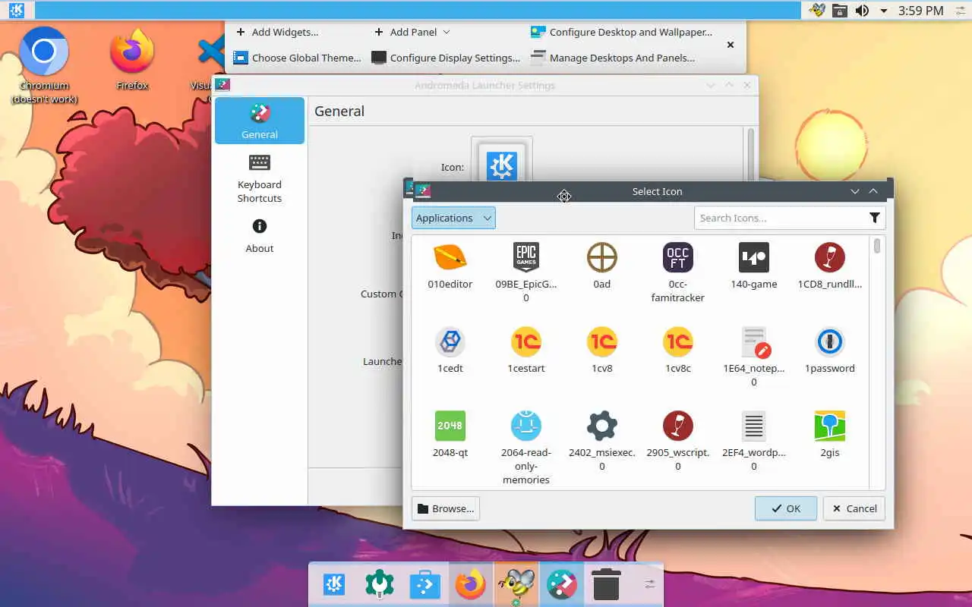The height and width of the screenshot is (607, 972).
Task: Open the icon filter funnel
Action: [x=875, y=218]
